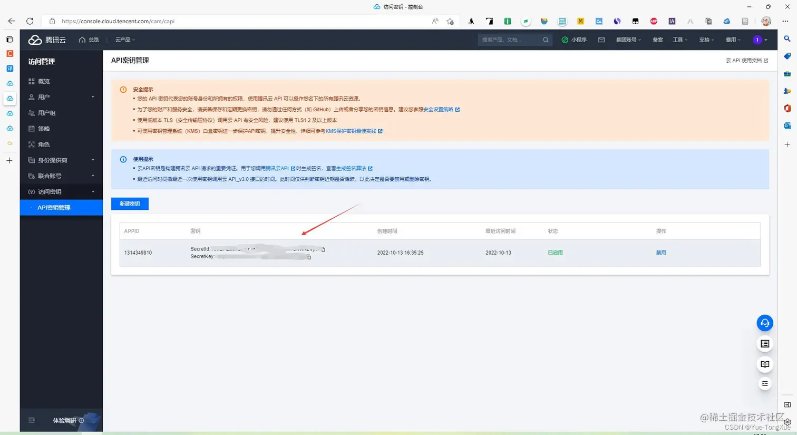This screenshot has width=797, height=435.
Task: Open 策略 in the sidebar
Action: (61, 129)
